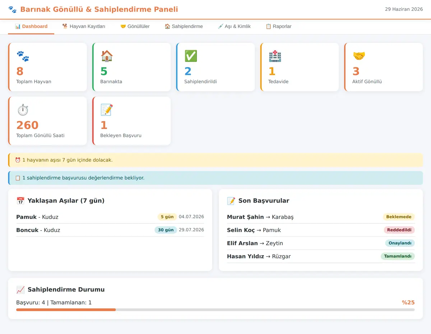Click the stopwatch icon on Toplam Gönüllü Saati card
The width and height of the screenshot is (431, 334).
click(23, 110)
